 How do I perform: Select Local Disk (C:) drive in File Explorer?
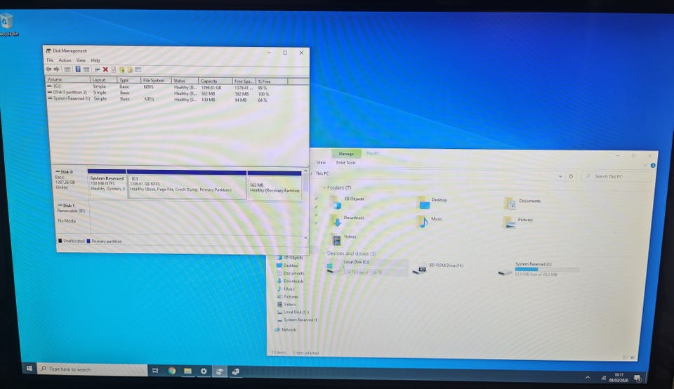(366, 267)
